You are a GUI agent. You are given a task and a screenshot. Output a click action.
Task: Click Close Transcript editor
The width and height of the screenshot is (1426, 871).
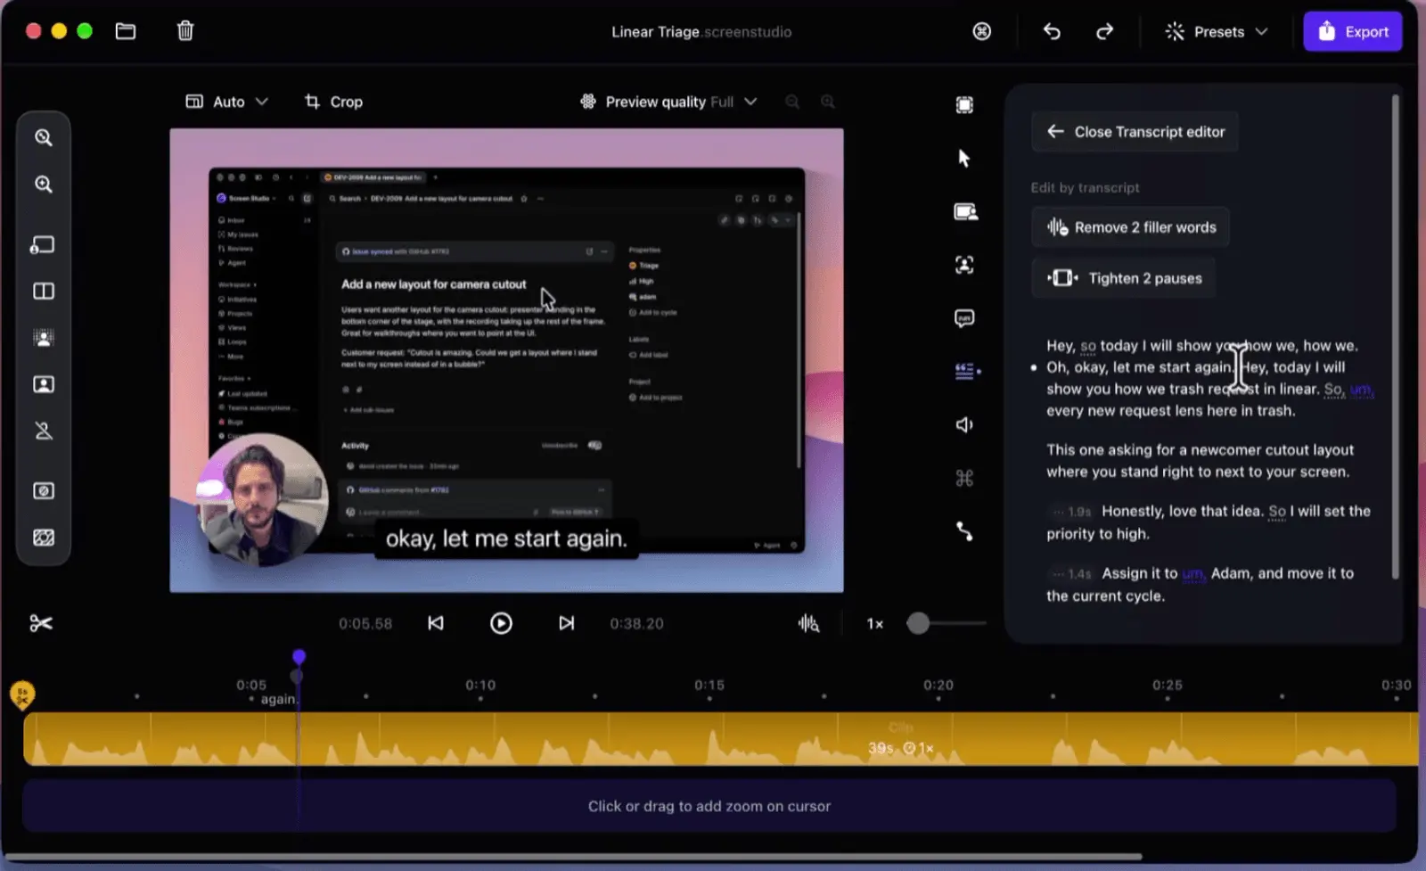pyautogui.click(x=1135, y=132)
